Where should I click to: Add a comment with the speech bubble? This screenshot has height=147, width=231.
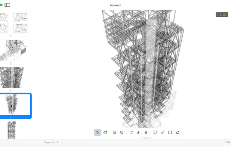155,132
